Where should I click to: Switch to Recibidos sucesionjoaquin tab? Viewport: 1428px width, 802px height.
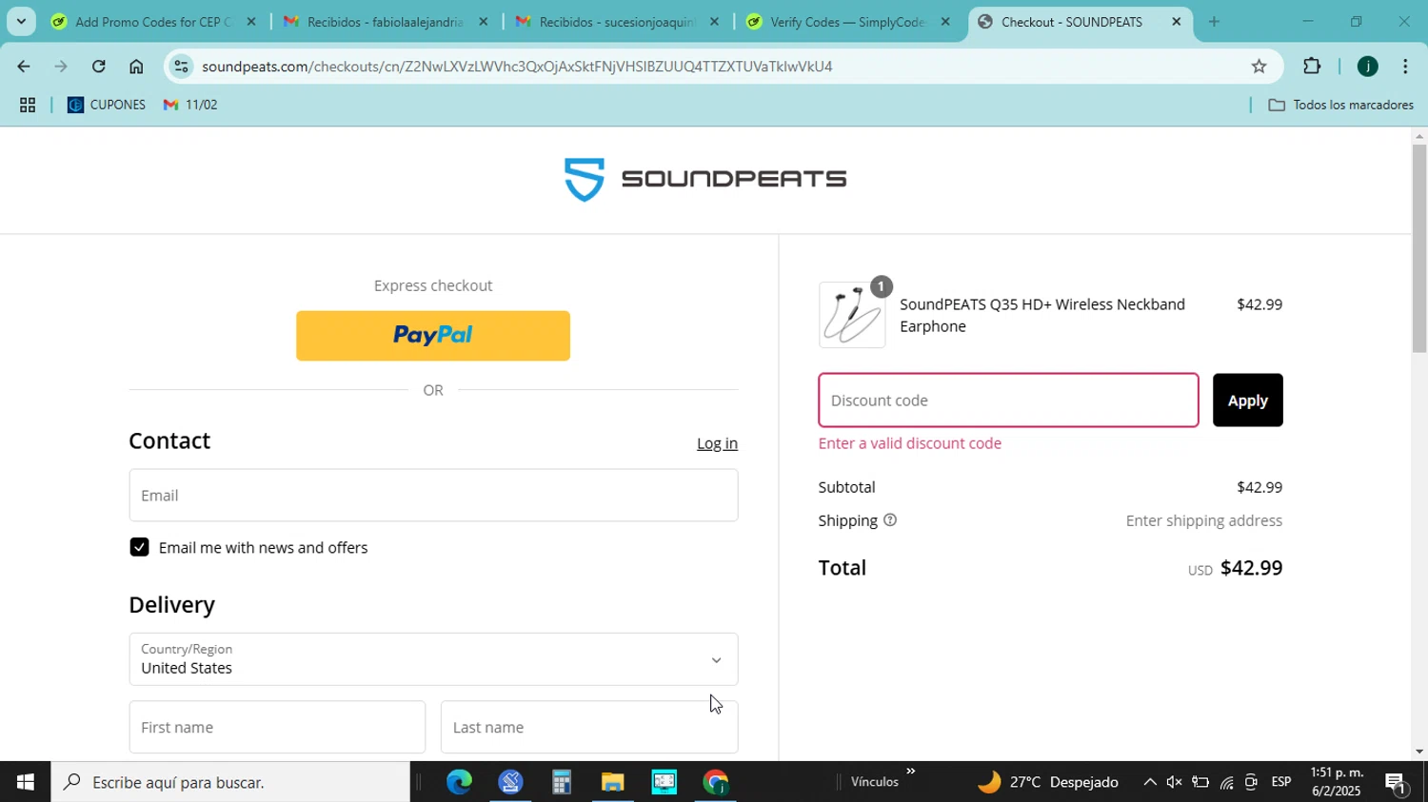616,21
